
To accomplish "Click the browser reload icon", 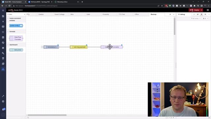I will pyautogui.click(x=9, y=6).
